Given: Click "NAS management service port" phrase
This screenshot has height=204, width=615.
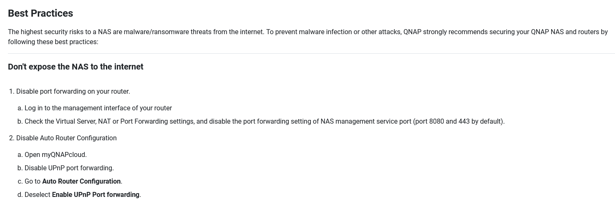Looking at the screenshot, I should coord(365,121).
